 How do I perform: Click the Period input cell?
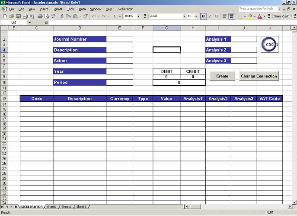(x=119, y=83)
